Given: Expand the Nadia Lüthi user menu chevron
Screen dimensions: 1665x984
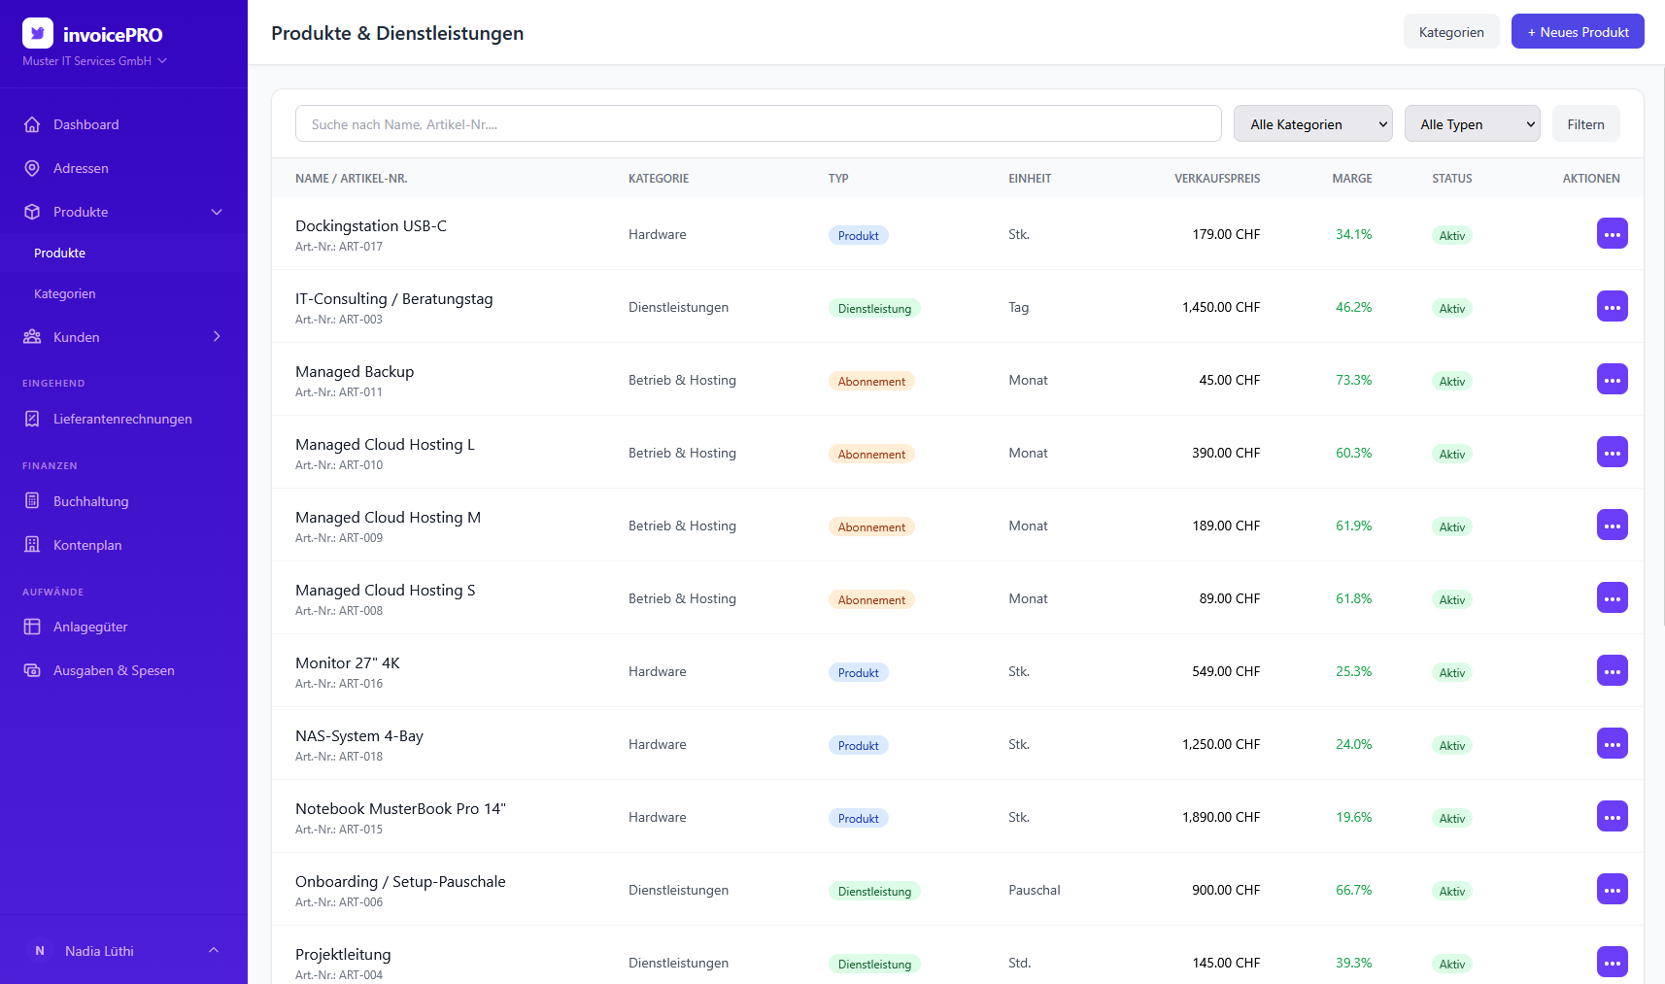Looking at the screenshot, I should (x=214, y=950).
